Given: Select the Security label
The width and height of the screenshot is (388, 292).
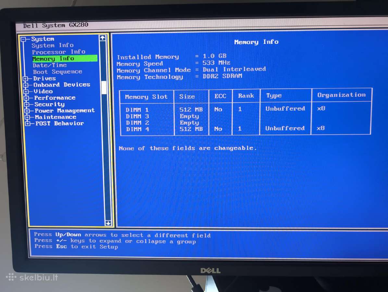Looking at the screenshot, I should [x=49, y=104].
